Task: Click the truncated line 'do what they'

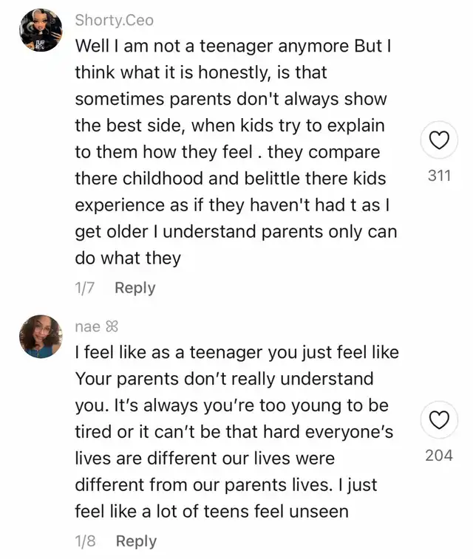Action: [128, 258]
